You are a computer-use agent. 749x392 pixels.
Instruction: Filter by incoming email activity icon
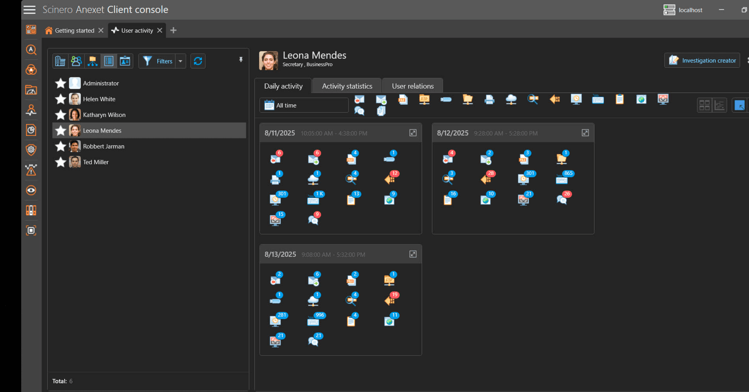pos(359,99)
